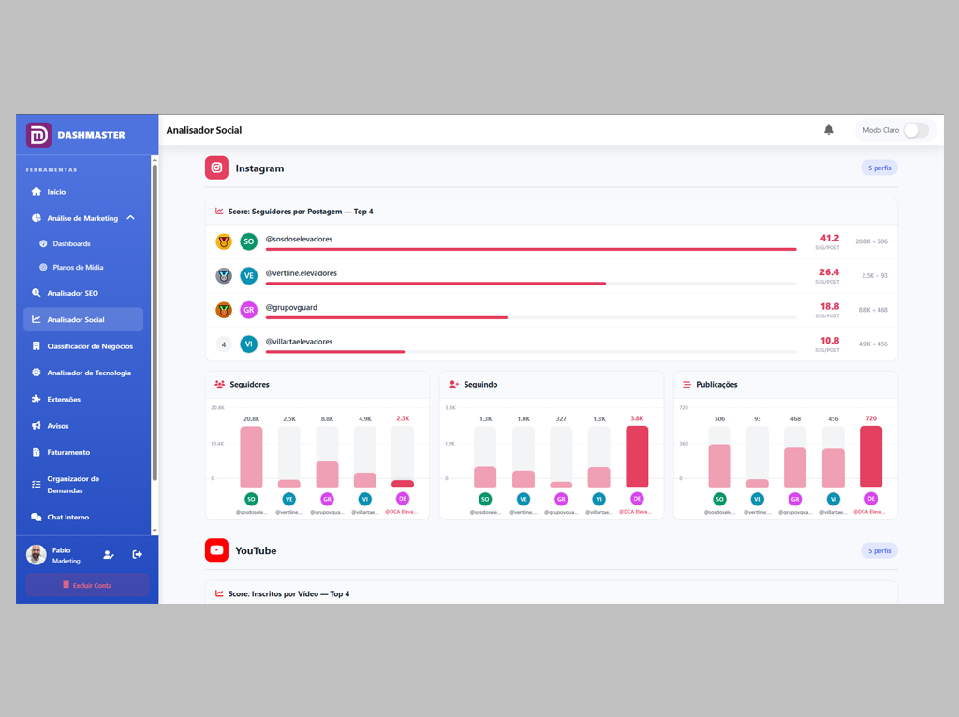Click the Analisador Social page title

203,130
